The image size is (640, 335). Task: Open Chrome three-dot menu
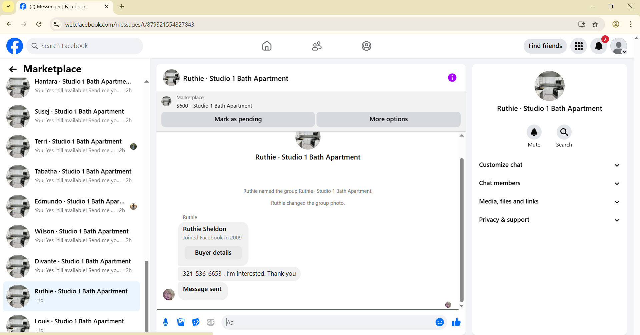(x=631, y=24)
